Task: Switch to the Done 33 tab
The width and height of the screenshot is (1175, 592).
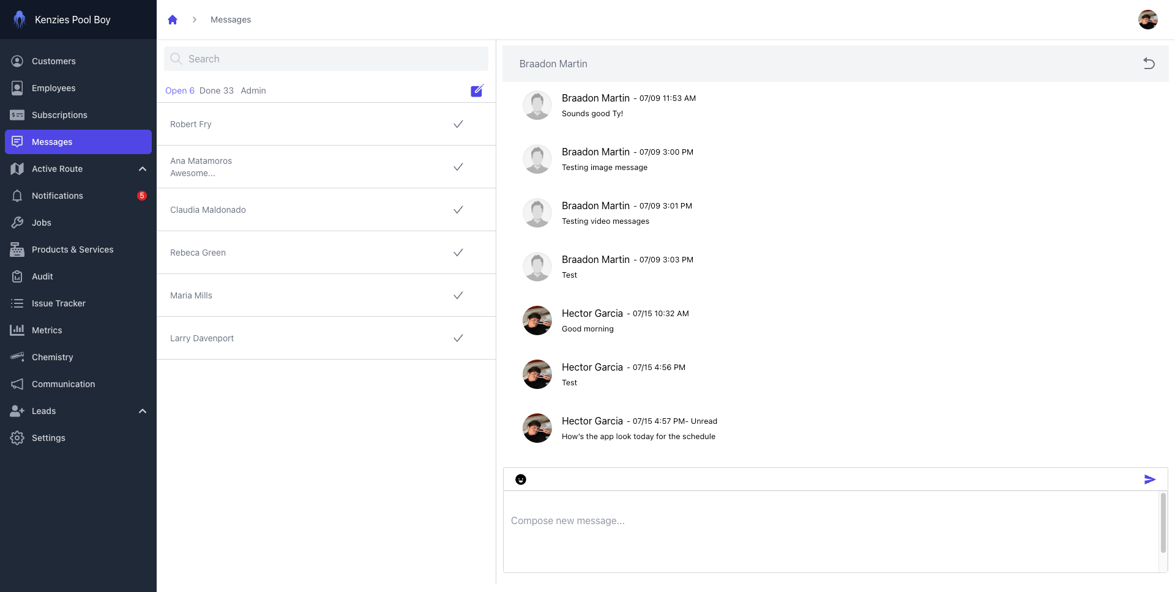Action: (x=216, y=91)
